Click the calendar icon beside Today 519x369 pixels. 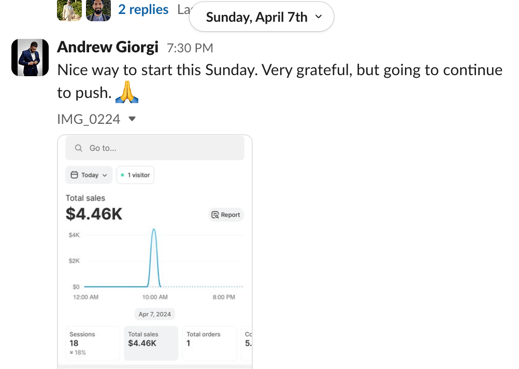(x=75, y=175)
